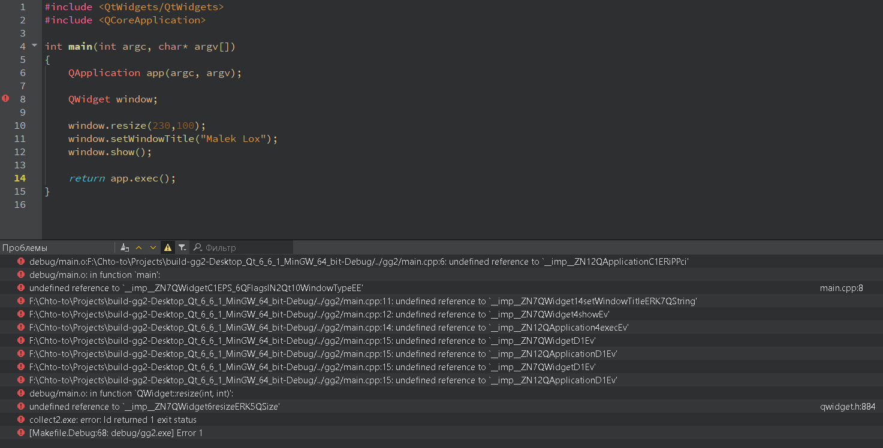Clear the issues list with broom icon
Viewport: 883px width, 448px height.
coord(125,247)
